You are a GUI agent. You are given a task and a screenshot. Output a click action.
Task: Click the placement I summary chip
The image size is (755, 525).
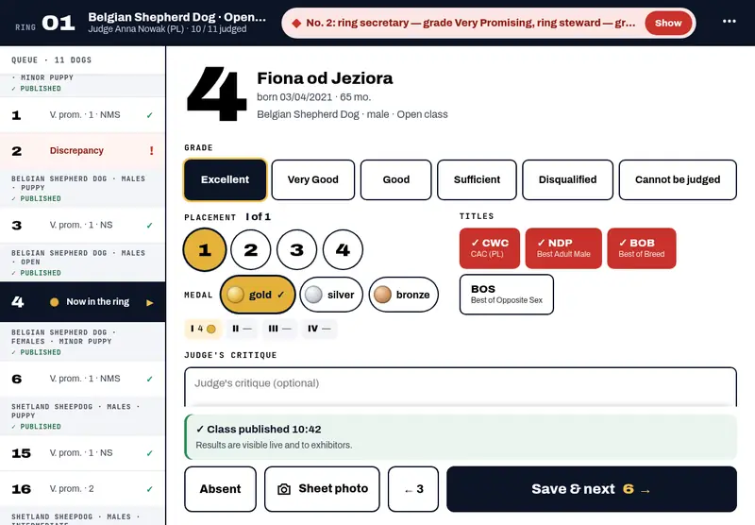tap(203, 329)
